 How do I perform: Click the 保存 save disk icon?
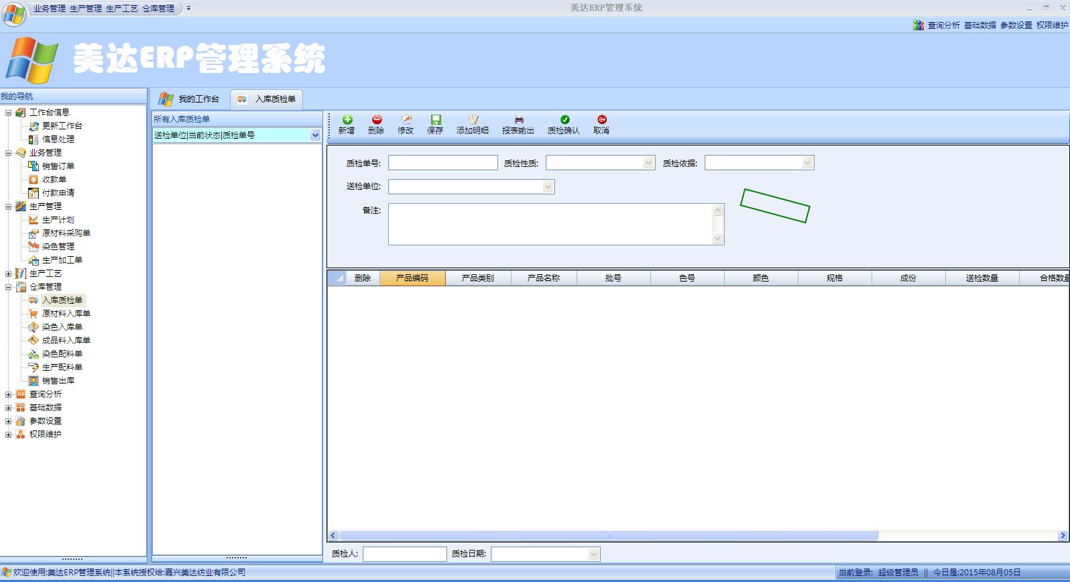coord(435,119)
